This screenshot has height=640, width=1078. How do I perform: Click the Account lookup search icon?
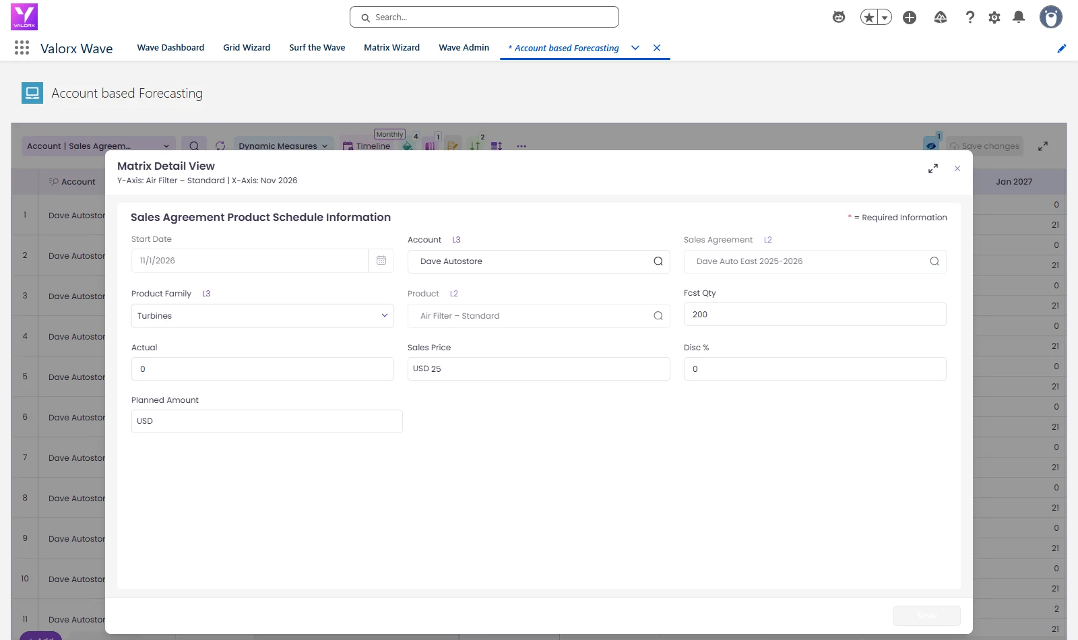click(x=658, y=261)
